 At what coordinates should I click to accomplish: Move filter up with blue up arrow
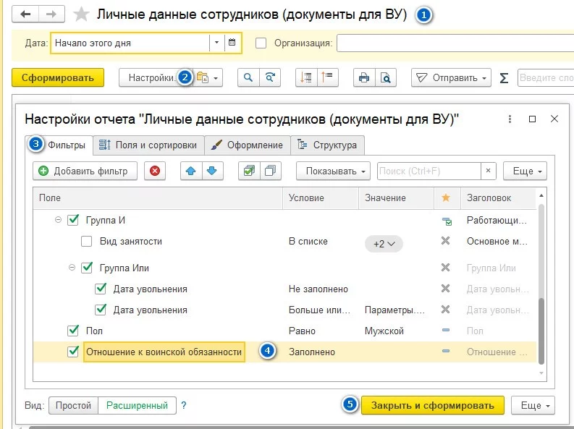(190, 171)
